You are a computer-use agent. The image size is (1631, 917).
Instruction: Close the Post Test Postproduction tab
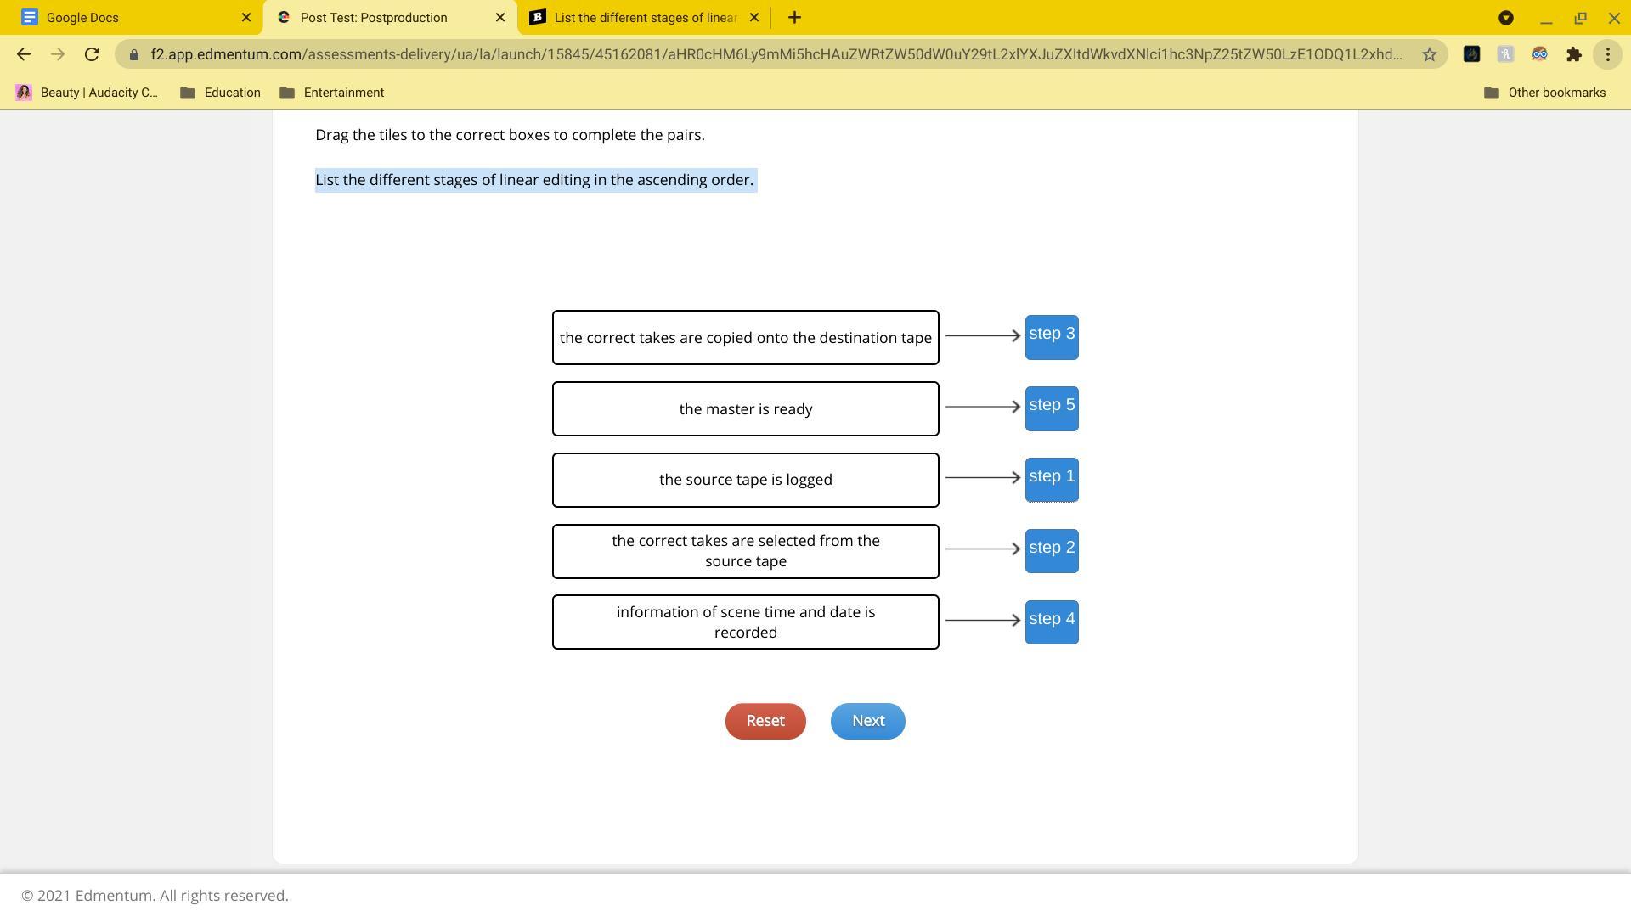click(500, 17)
